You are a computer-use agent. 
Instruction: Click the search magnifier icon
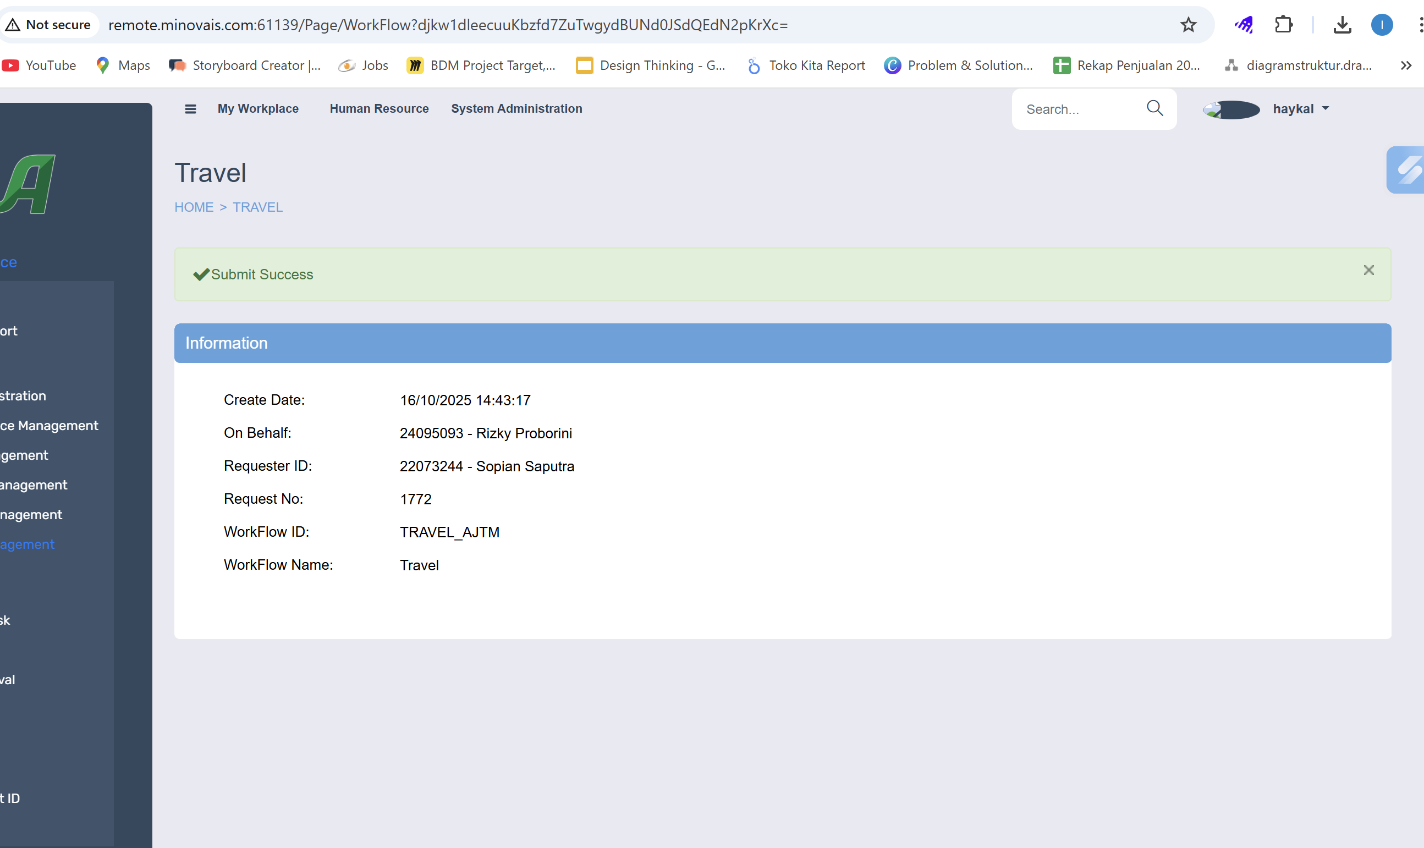point(1154,108)
